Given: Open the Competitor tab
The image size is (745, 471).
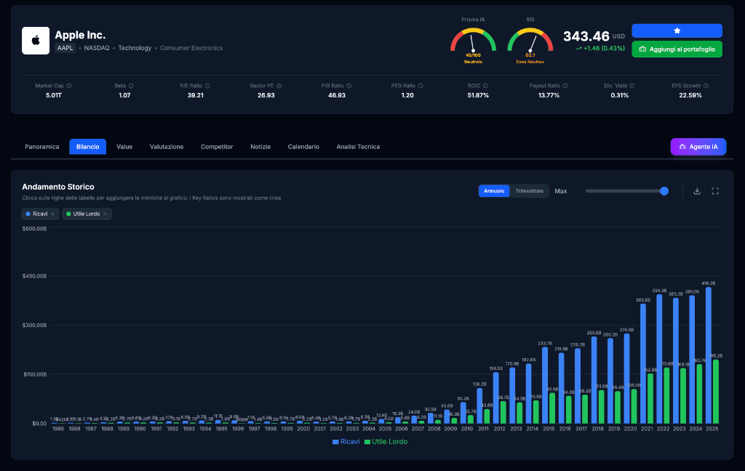Looking at the screenshot, I should click(217, 147).
